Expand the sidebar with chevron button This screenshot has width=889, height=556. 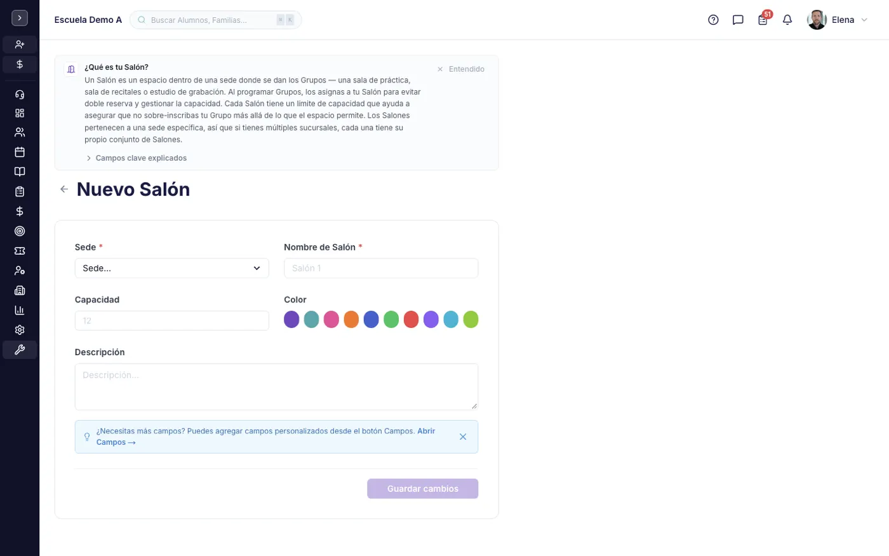coord(20,18)
